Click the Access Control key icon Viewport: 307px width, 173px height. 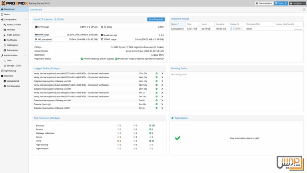[5, 24]
